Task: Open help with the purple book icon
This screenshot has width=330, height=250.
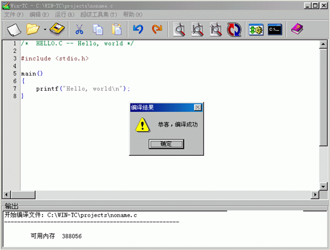Action: 297,29
